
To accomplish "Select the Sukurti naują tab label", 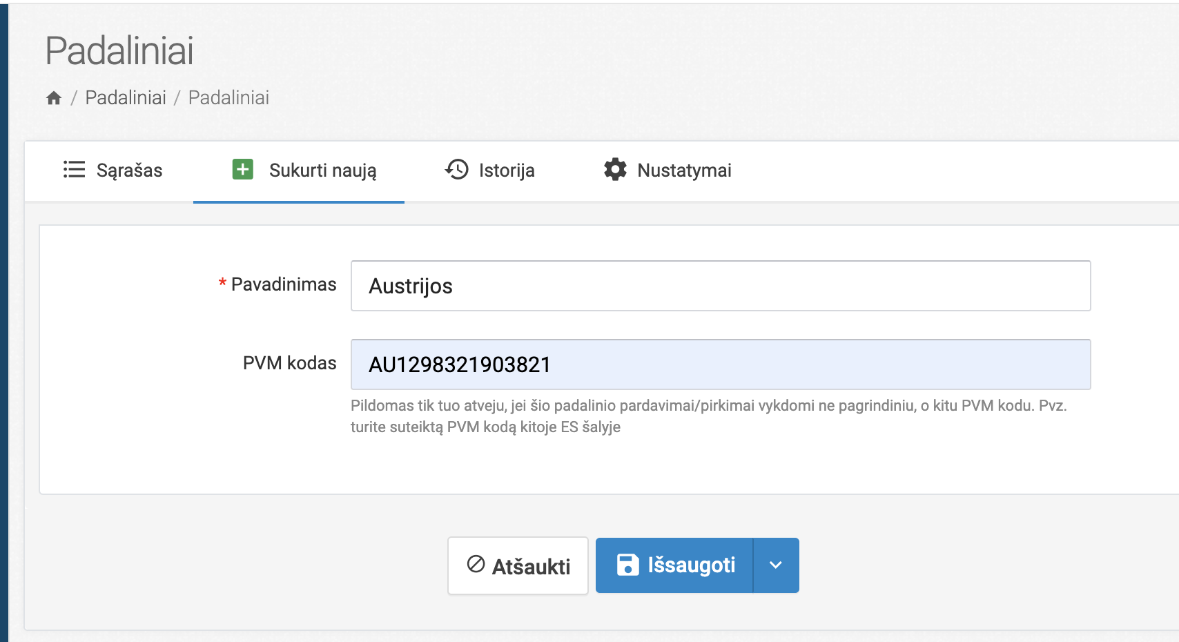I will pos(322,171).
